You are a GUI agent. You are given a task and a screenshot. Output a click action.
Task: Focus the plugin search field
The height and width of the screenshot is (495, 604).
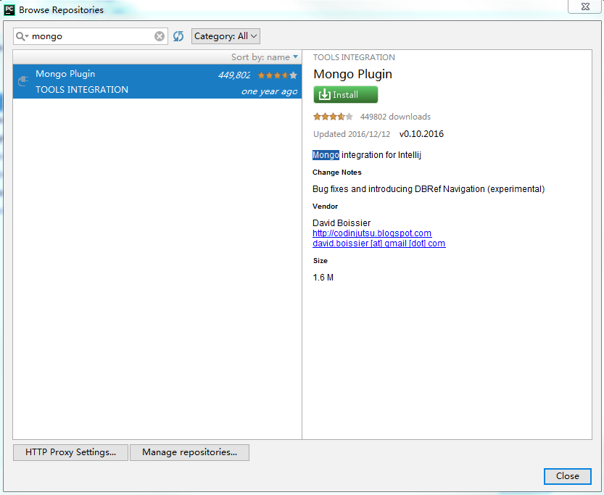91,36
